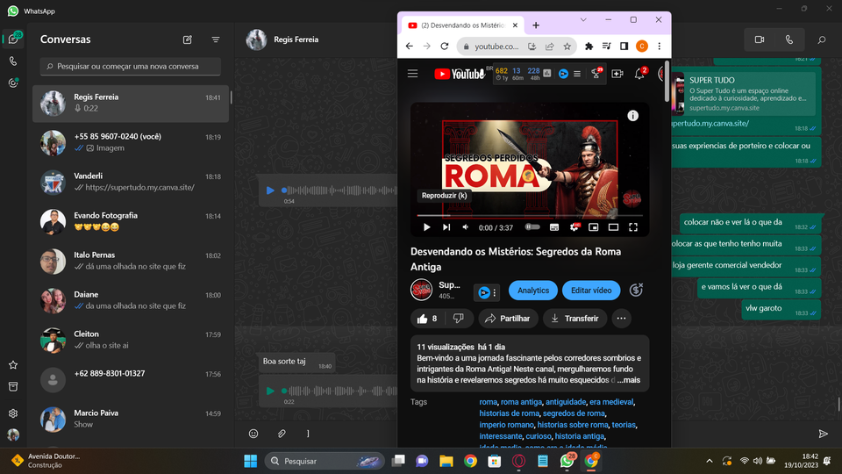Toggle YouTube theater mode

[x=613, y=227]
